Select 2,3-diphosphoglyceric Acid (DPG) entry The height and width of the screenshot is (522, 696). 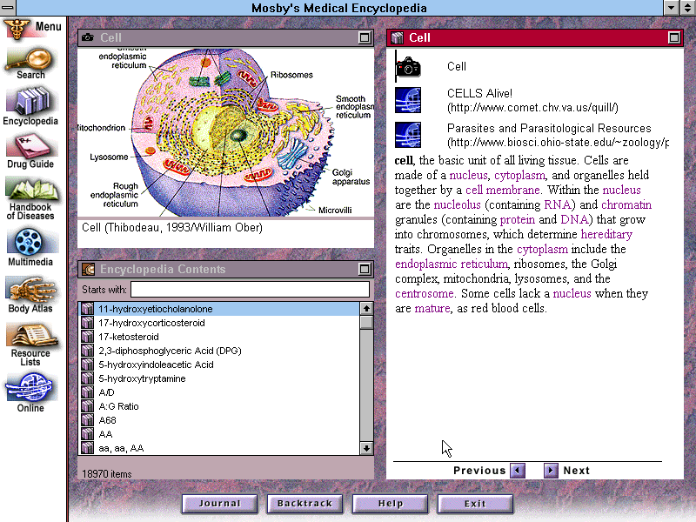170,351
